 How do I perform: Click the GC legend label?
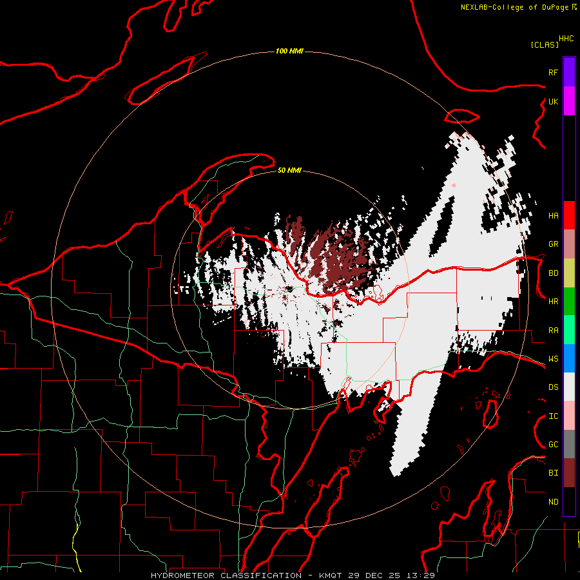[553, 445]
